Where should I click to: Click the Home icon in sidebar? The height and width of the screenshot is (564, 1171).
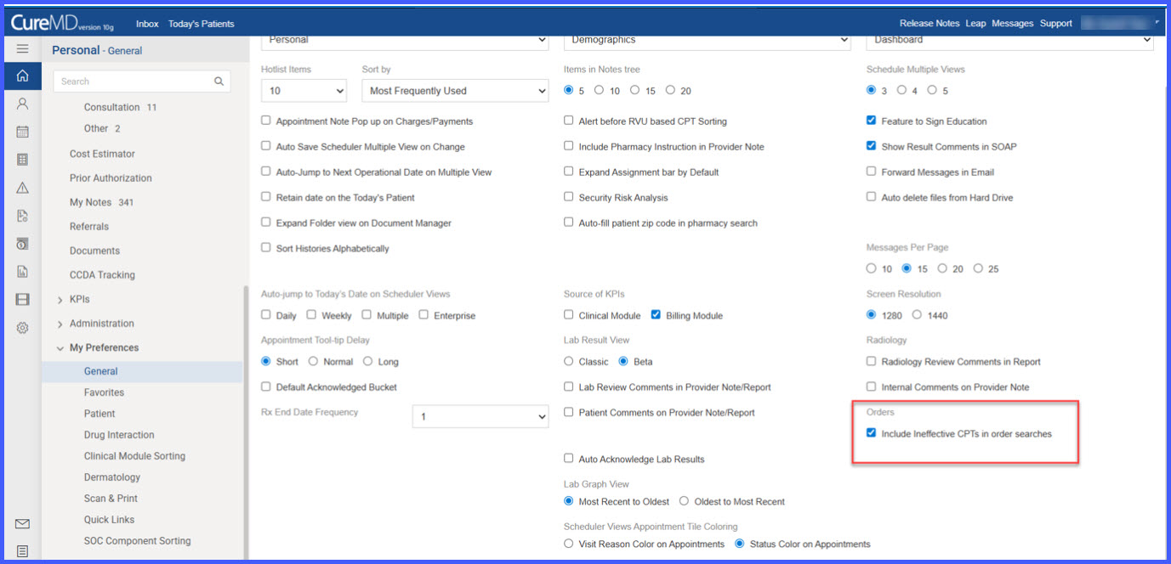pyautogui.click(x=22, y=76)
